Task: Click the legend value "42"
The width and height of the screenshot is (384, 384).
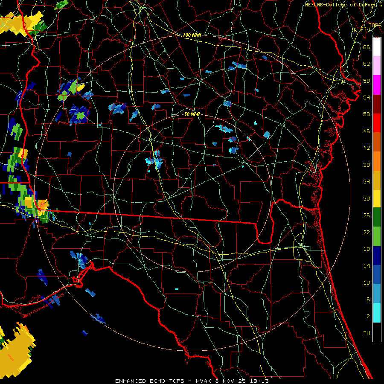Action: coord(367,148)
